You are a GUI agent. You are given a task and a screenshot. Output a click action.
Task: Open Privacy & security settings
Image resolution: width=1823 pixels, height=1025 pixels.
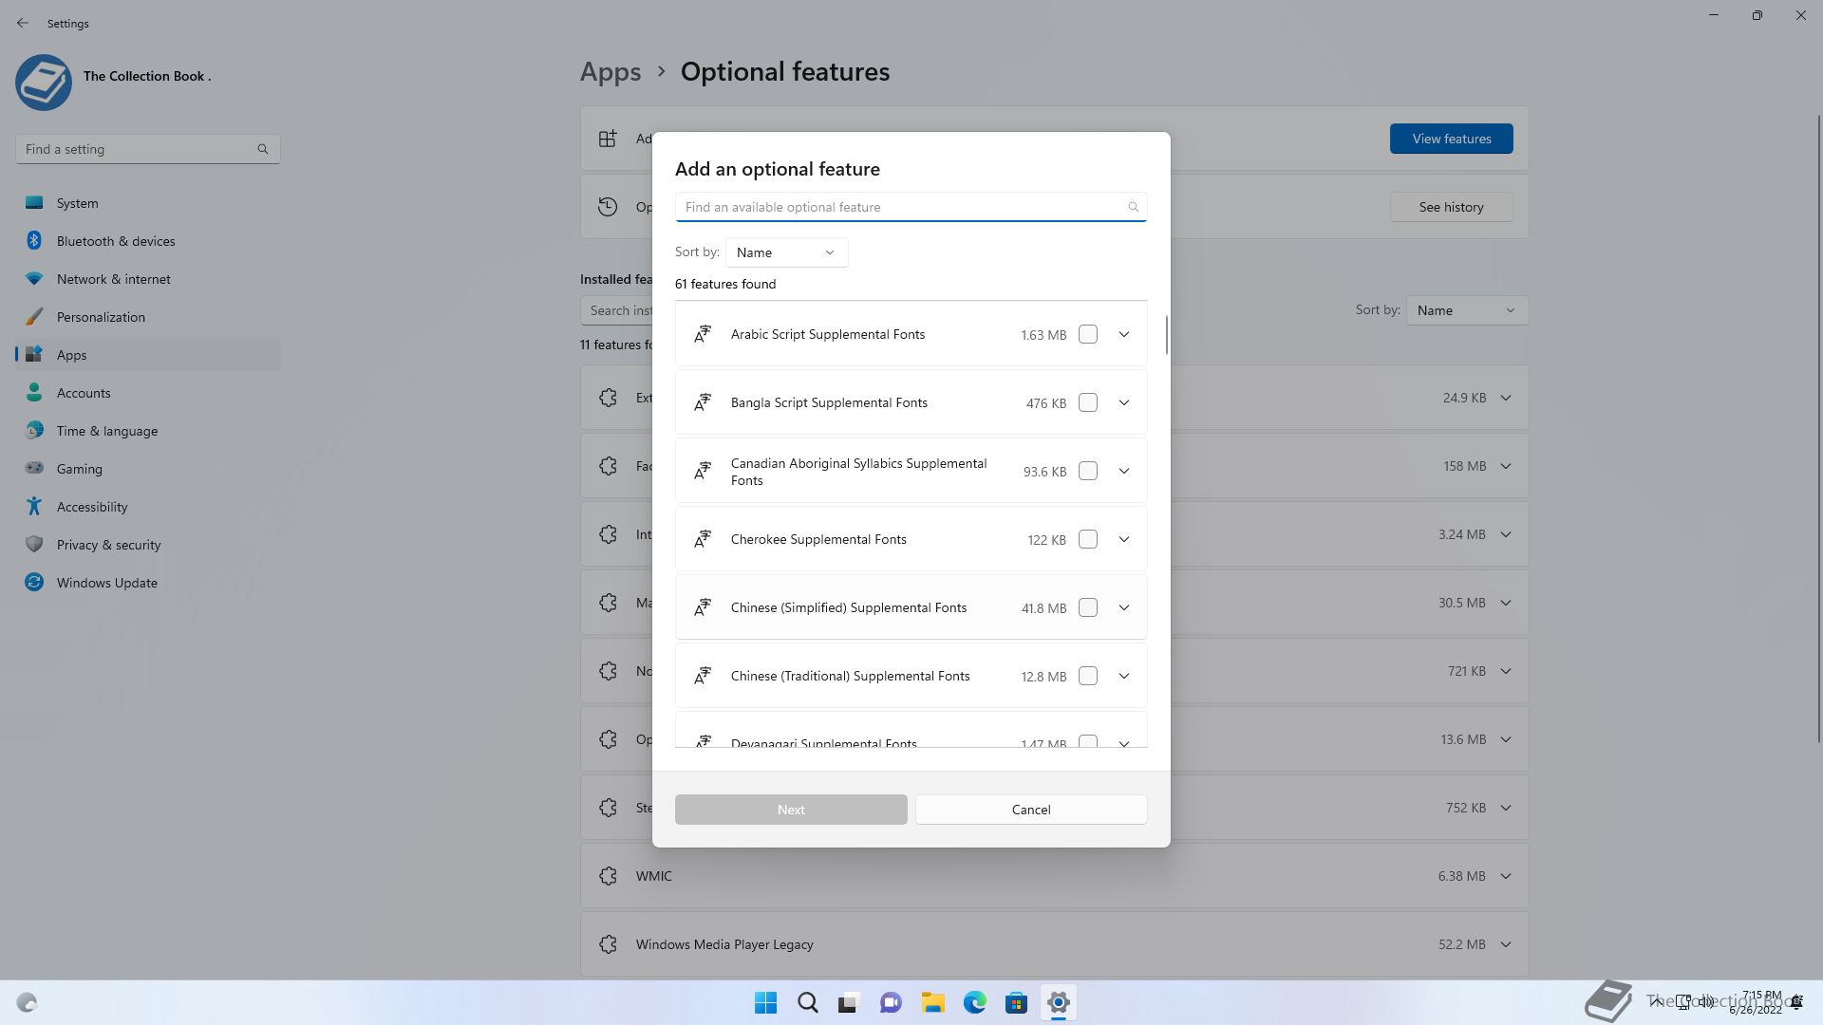click(147, 545)
